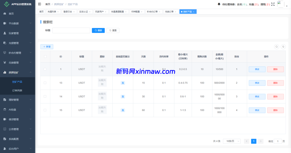Collapse sidebar with the hamburger icon
291x153 pixels.
(40, 4)
